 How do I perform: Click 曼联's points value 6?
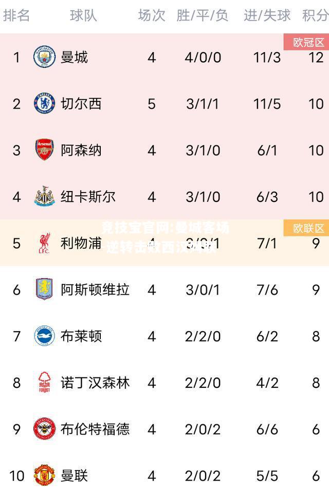[x=316, y=476]
